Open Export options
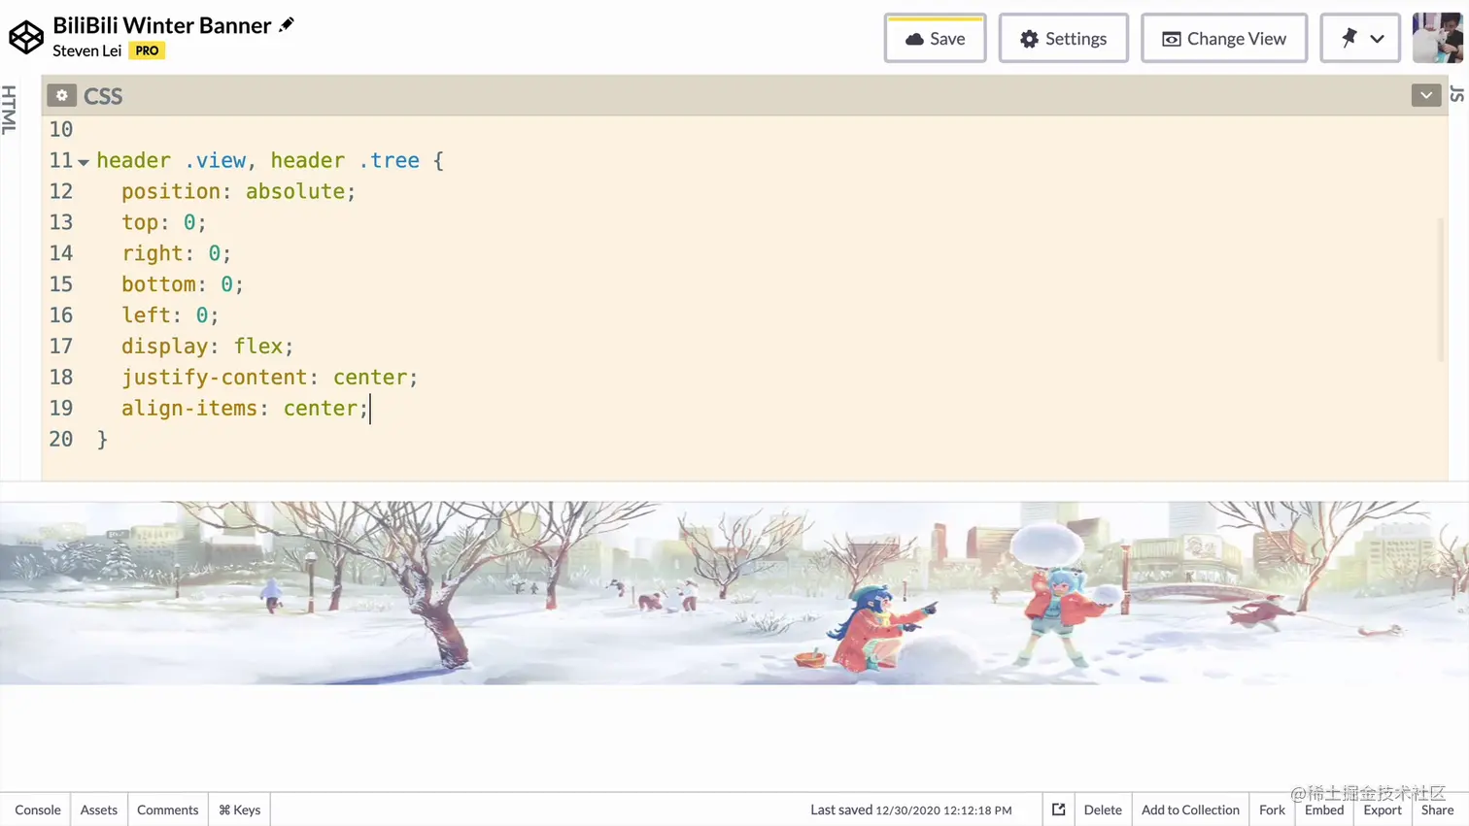Image resolution: width=1469 pixels, height=826 pixels. pos(1383,809)
